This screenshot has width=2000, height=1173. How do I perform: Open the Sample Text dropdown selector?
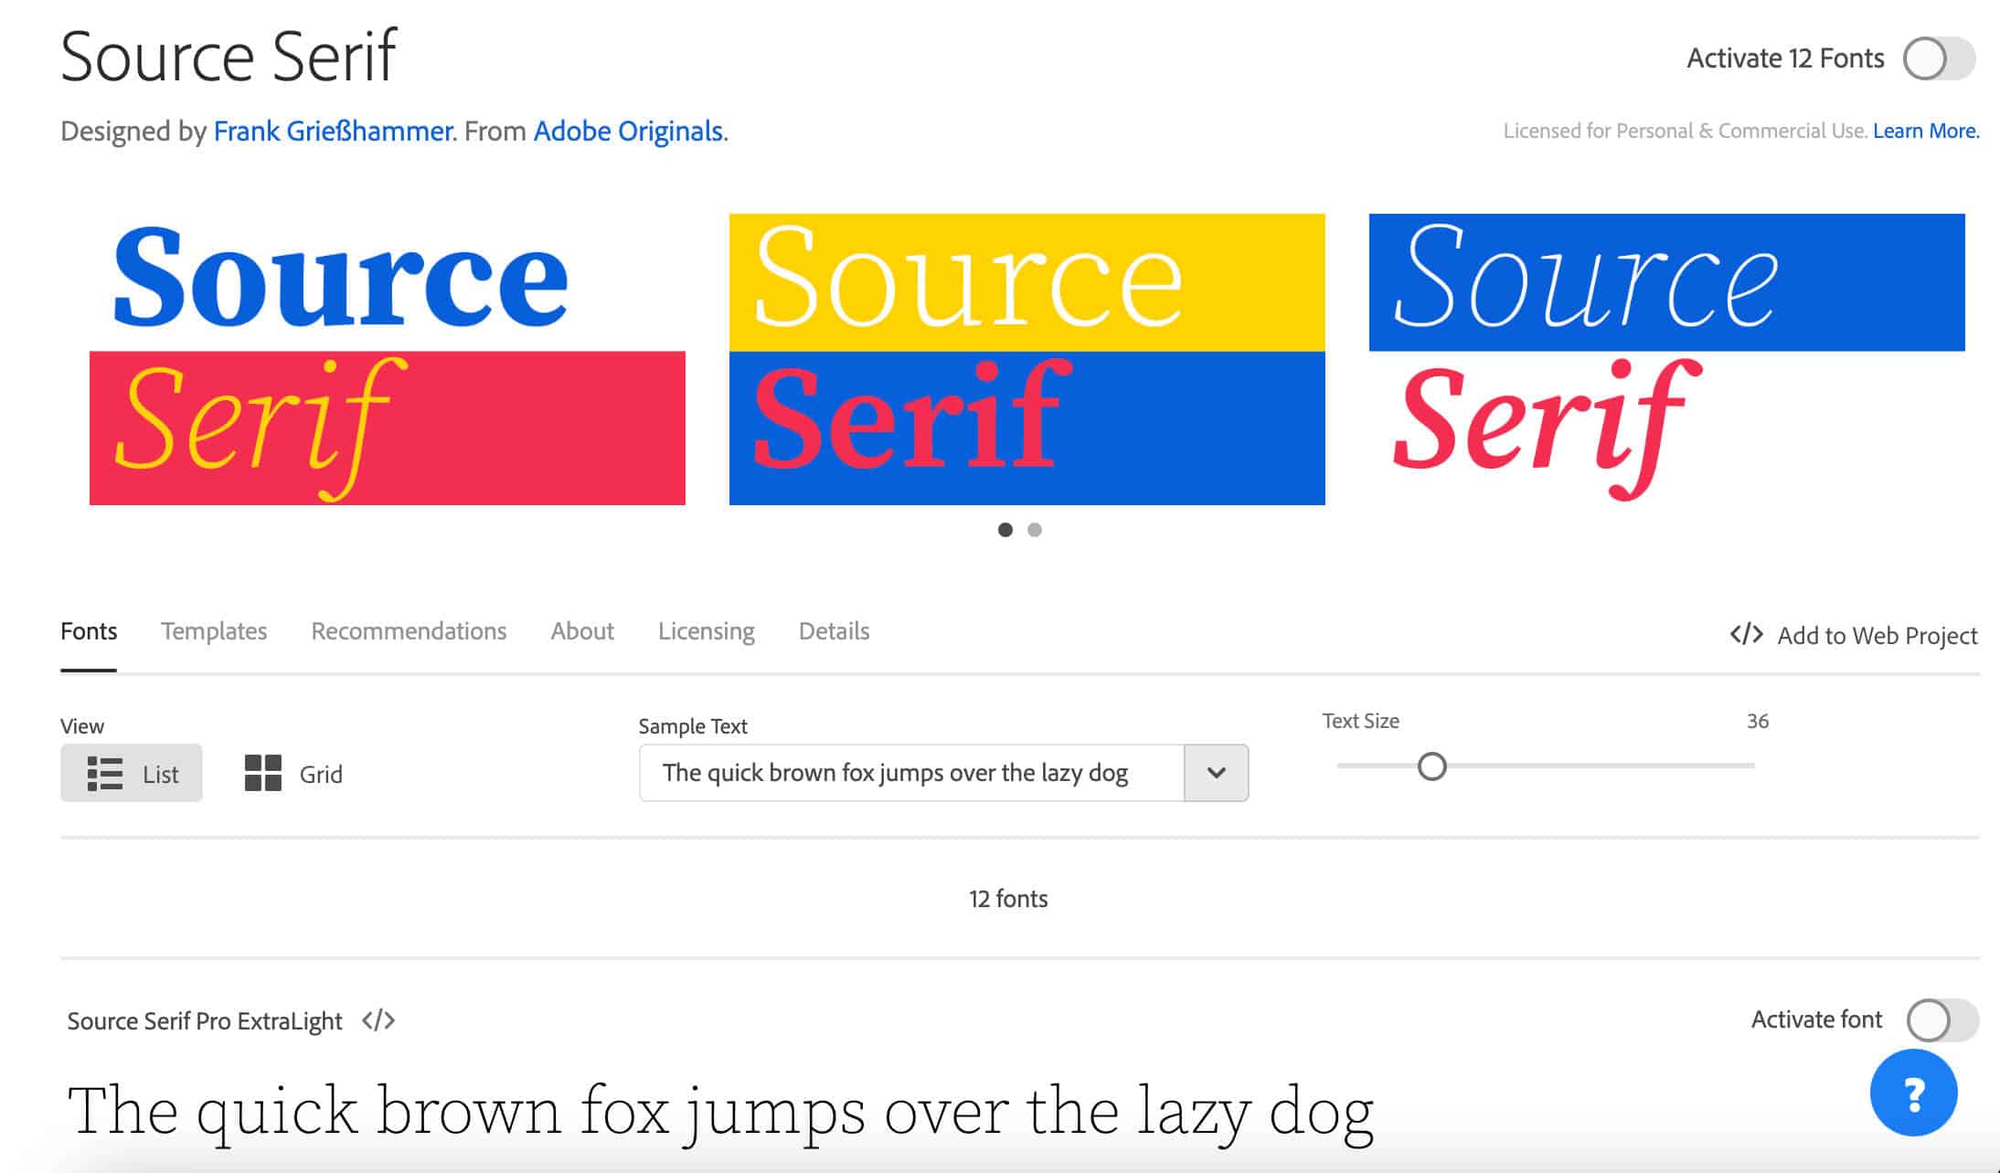point(1215,772)
